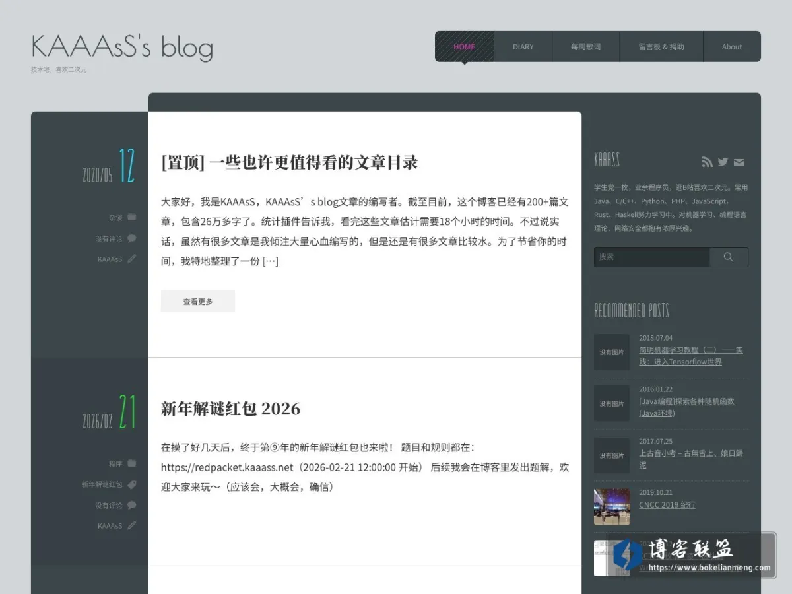Click comment bubble icon in 2020/05 post
The height and width of the screenshot is (594, 792).
[x=132, y=238]
